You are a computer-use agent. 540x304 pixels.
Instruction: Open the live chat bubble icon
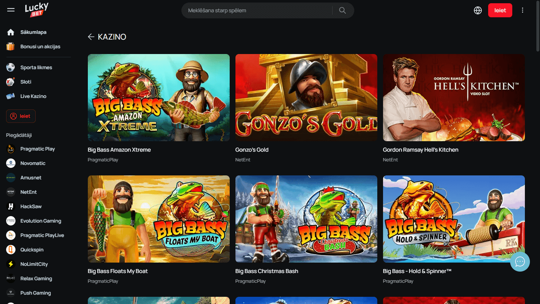520,261
